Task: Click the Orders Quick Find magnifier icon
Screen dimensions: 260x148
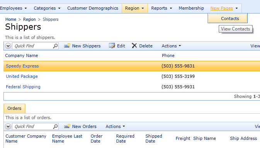Action: (55, 126)
